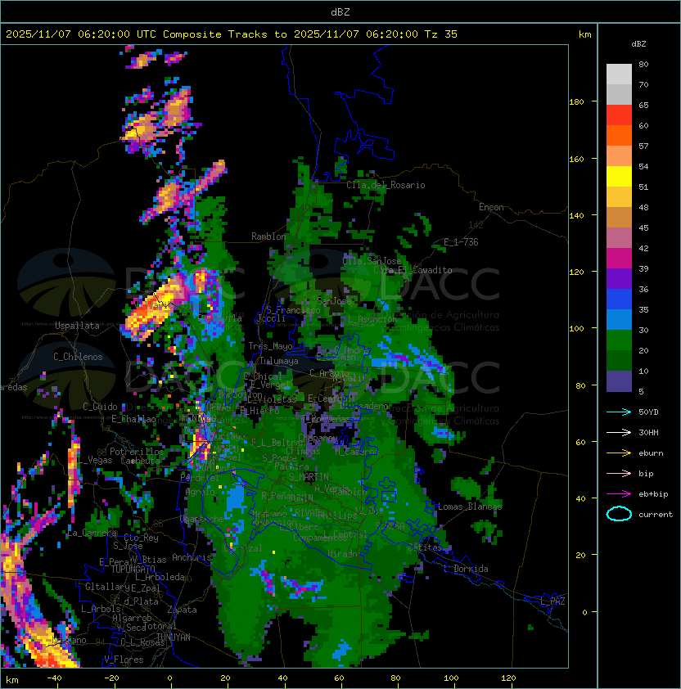Viewport: 681px width, 689px height.
Task: Click the 42 dBZ magenta color swatch
Action: pyautogui.click(x=619, y=259)
